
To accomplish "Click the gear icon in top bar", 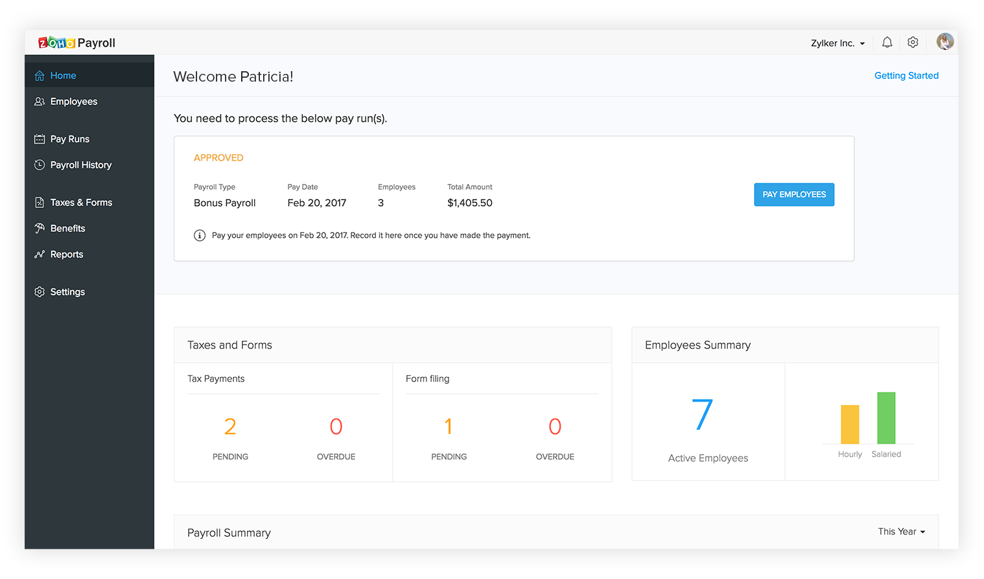I will point(913,43).
